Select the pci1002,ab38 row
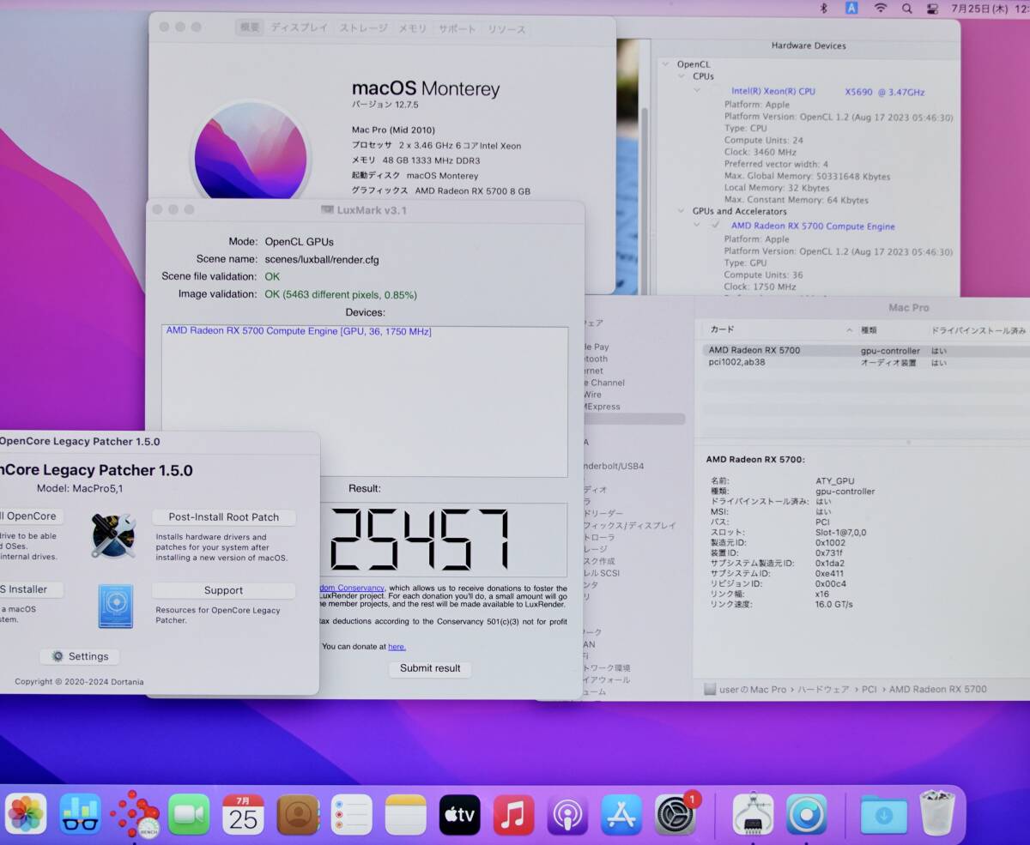This screenshot has width=1030, height=845. pyautogui.click(x=865, y=363)
